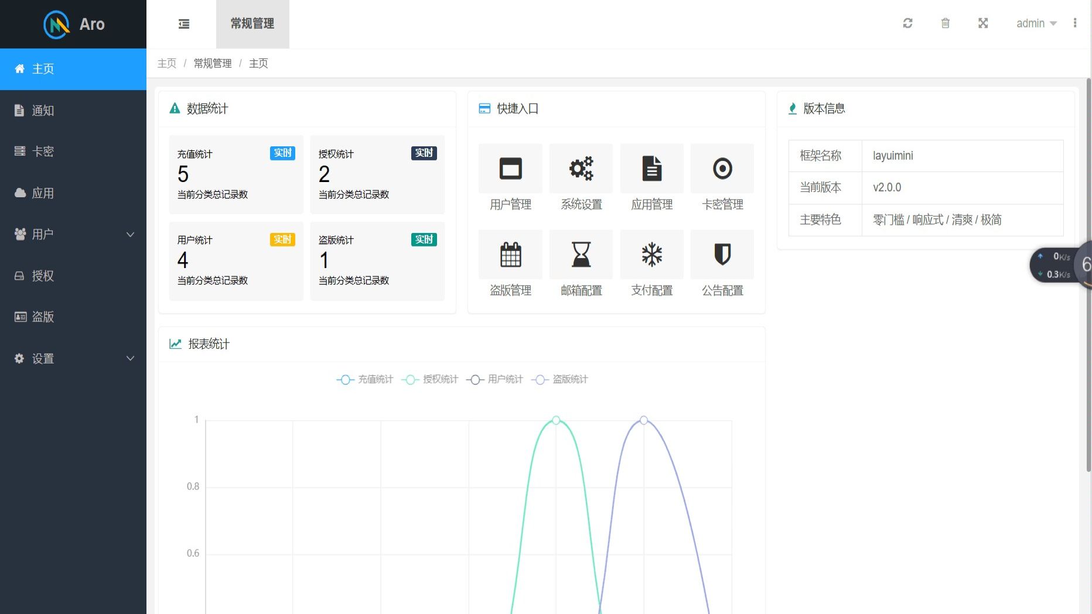This screenshot has width=1092, height=614.
Task: Click the 用户统计 count value 4
Action: click(183, 260)
